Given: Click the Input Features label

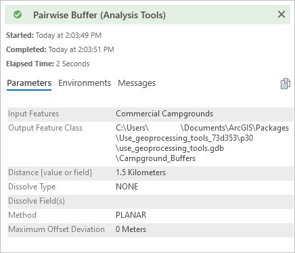Looking at the screenshot, I should [33, 114].
